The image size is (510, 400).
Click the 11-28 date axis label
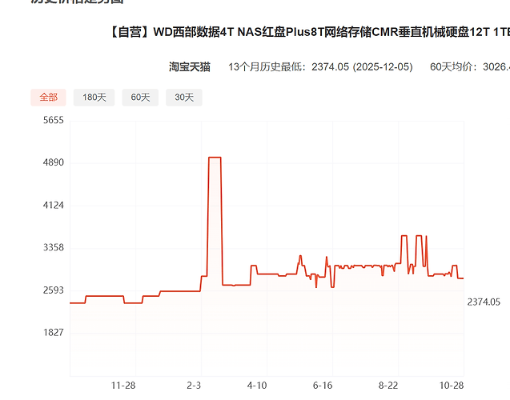coord(123,386)
